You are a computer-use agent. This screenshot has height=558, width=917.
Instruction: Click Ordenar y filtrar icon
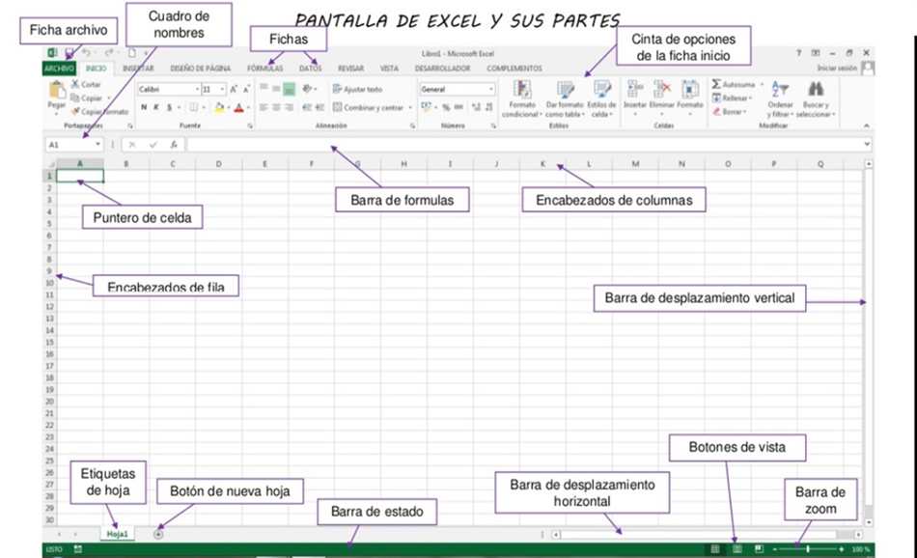point(780,90)
